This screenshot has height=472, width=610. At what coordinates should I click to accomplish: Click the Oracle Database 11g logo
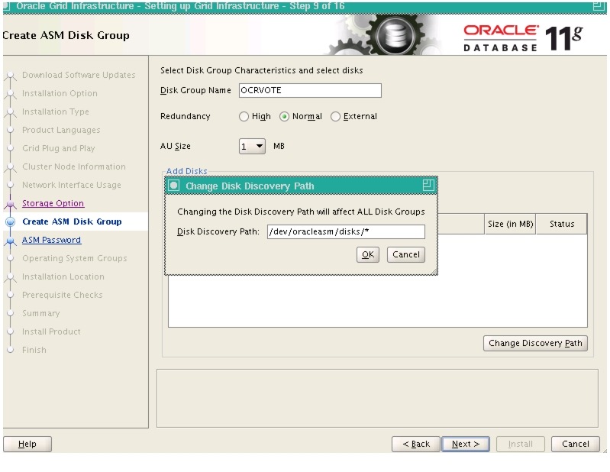click(x=523, y=37)
